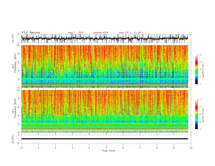Click time axis tick label "3"
Image resolution: width=215 pixels, height=166 pixels.
point(72,148)
